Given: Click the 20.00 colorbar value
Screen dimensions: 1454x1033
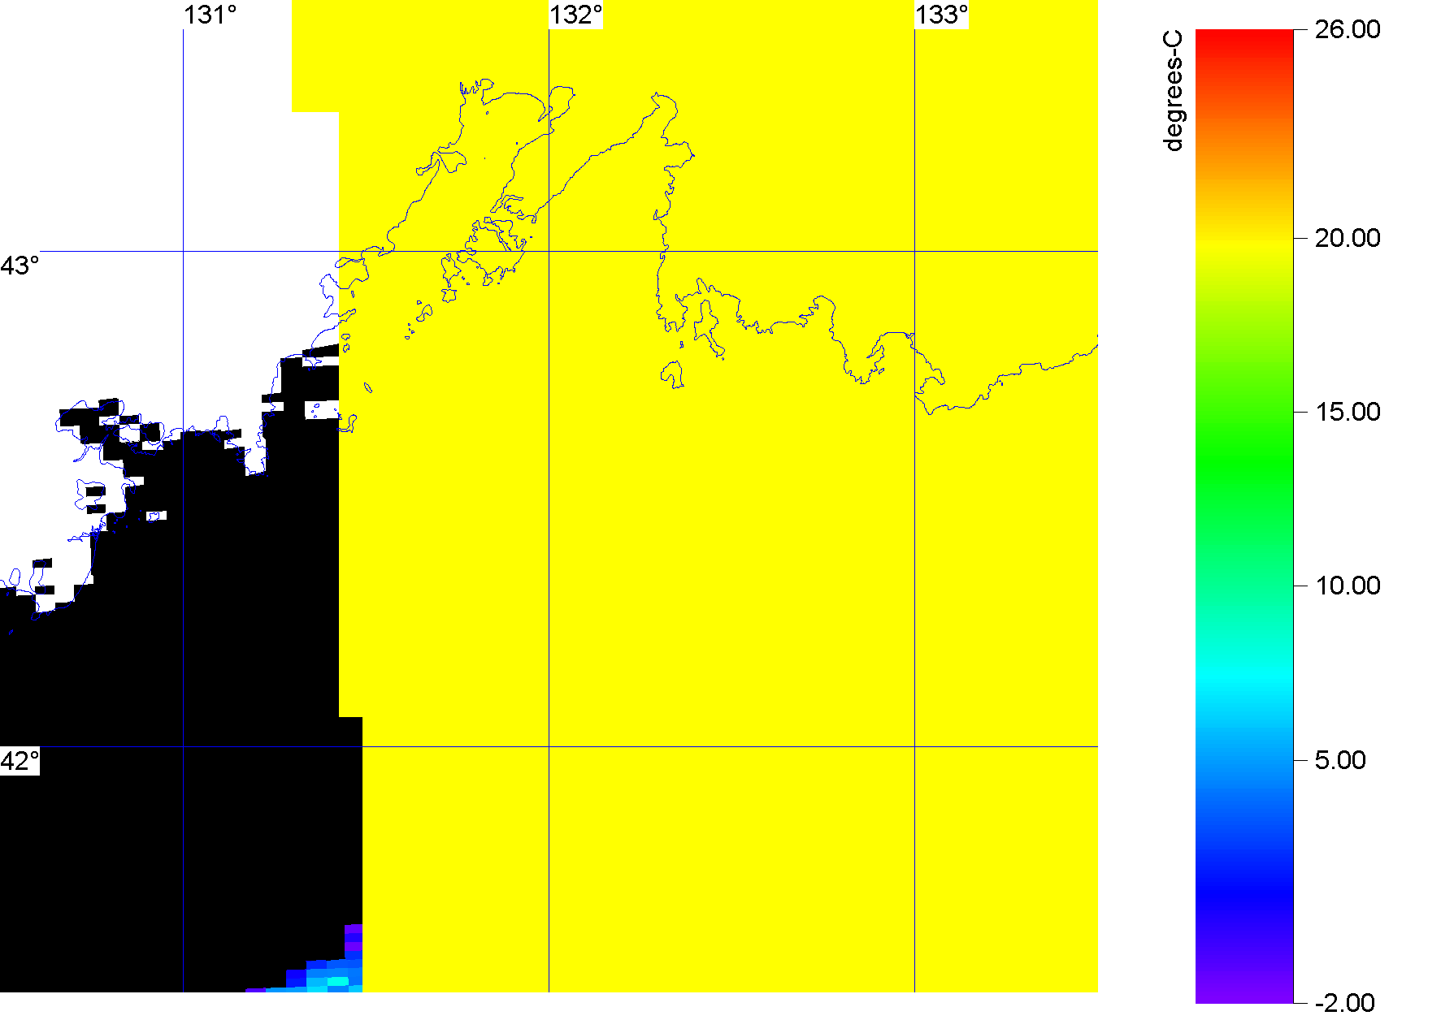Looking at the screenshot, I should tap(1348, 238).
